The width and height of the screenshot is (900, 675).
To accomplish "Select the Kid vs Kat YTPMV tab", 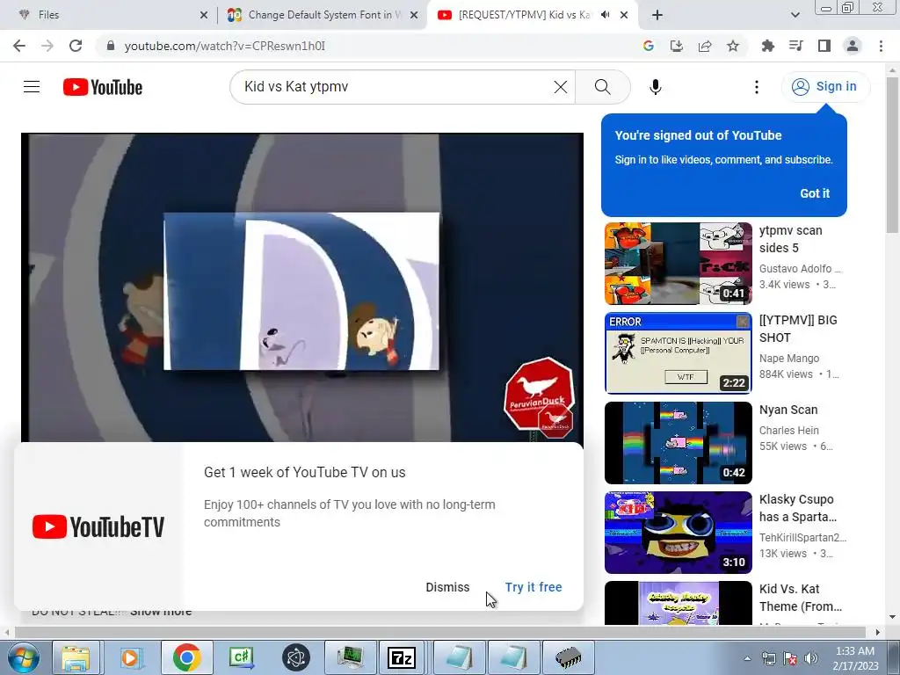I will (x=524, y=15).
